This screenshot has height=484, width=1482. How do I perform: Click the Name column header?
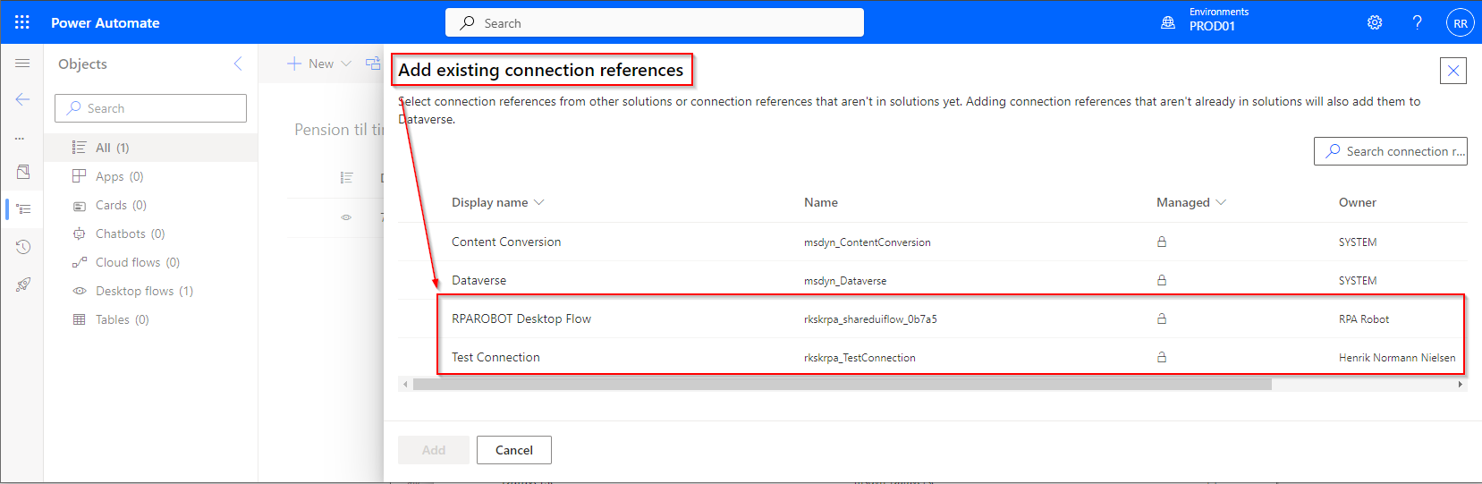[821, 203]
